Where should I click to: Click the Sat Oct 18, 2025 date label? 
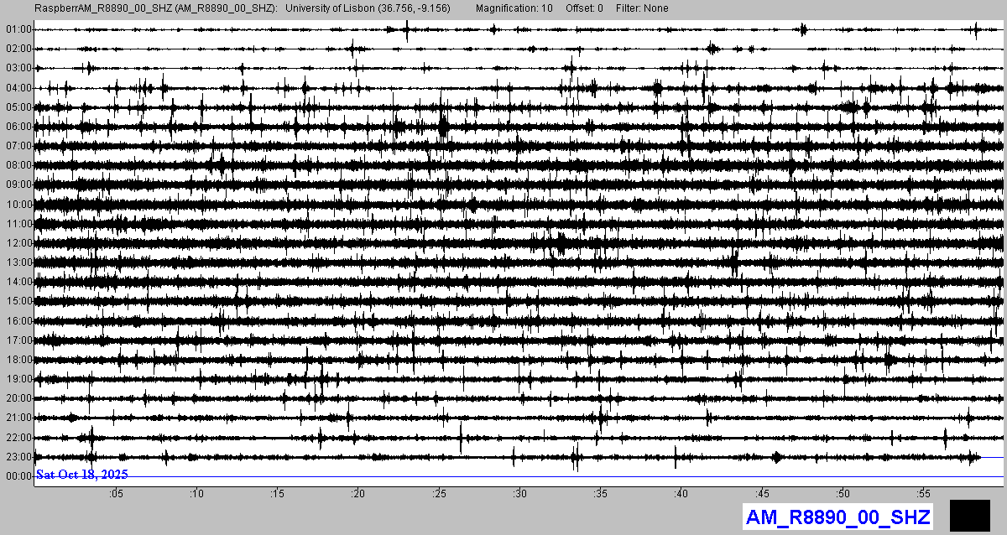(81, 475)
